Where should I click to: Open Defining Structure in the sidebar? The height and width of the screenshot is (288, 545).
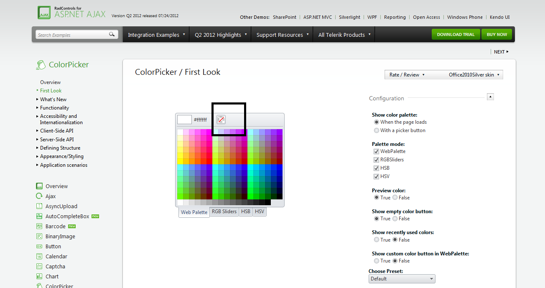point(60,148)
